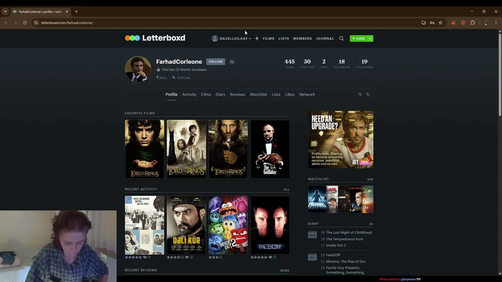The image size is (502, 282).
Task: Open MEMBERS in the top navigation
Action: (302, 38)
